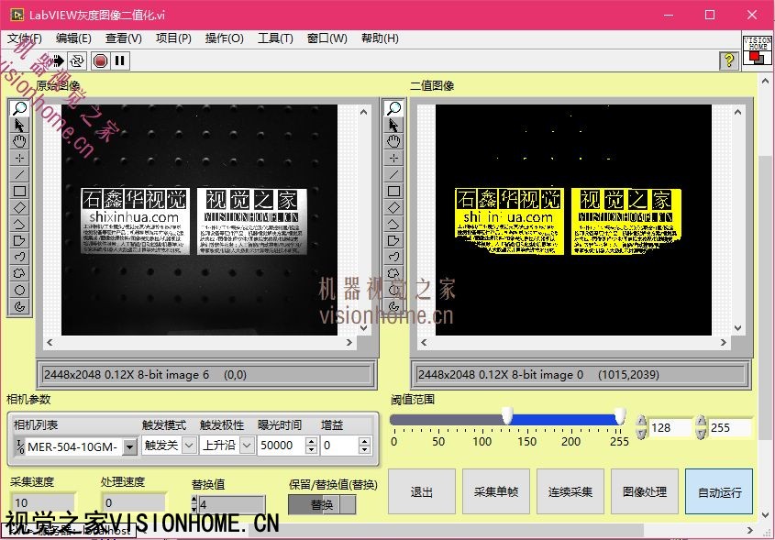Select the Pan hand tool in 原始图像 palette
This screenshot has height=540, width=775.
coord(19,141)
